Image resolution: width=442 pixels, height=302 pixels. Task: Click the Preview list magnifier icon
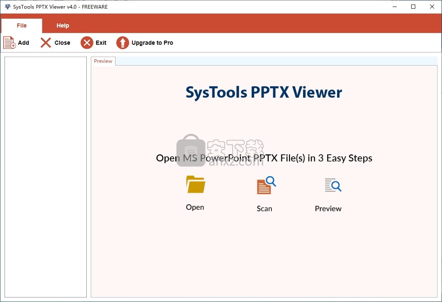(x=333, y=185)
